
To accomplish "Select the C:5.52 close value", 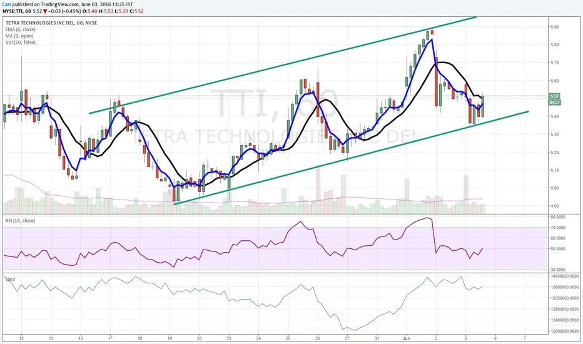I will [x=136, y=11].
